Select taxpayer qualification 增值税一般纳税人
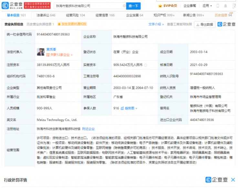The width and height of the screenshot is (243, 188). coord(202,88)
